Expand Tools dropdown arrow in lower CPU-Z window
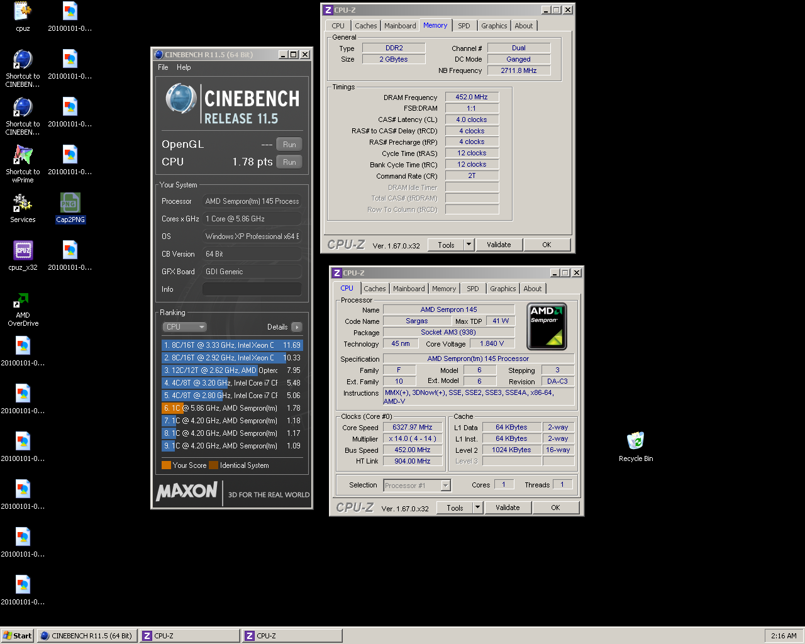This screenshot has width=805, height=644. click(x=477, y=508)
